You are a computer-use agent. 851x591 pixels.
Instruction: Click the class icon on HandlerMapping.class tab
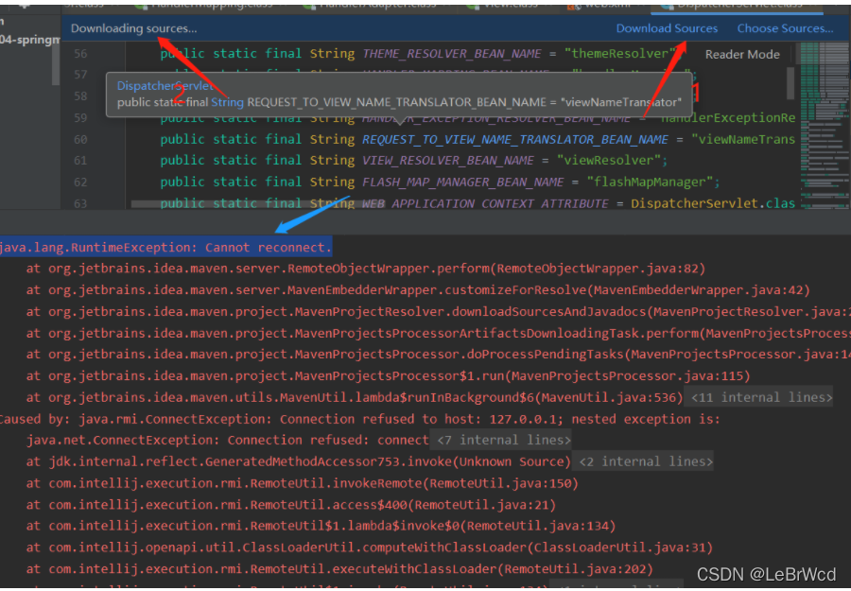pyautogui.click(x=140, y=5)
